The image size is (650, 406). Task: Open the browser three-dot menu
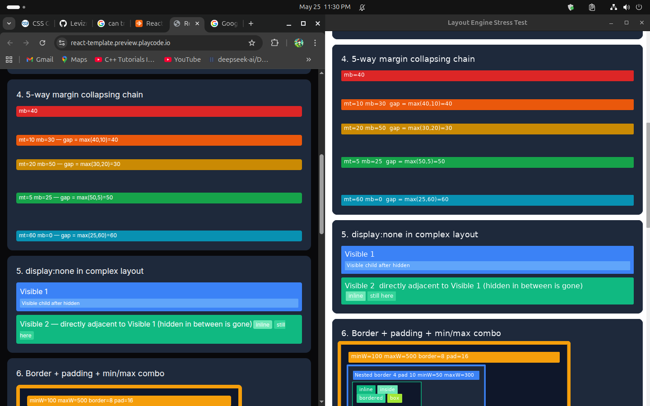pyautogui.click(x=315, y=43)
